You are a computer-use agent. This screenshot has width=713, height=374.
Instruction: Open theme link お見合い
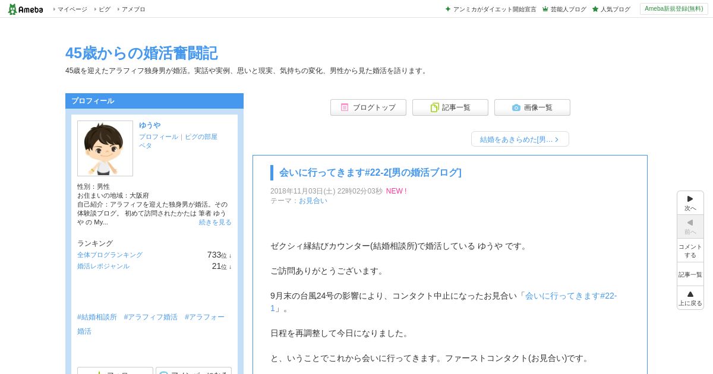[x=313, y=201]
